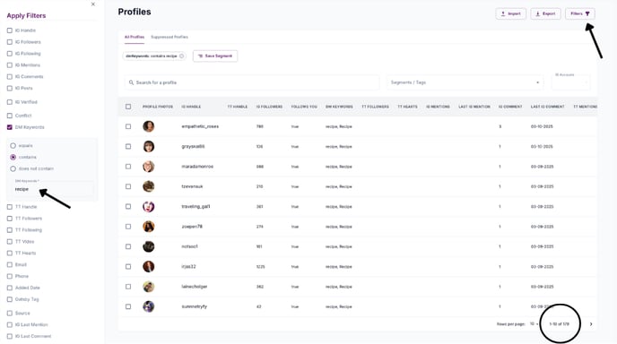
Task: Select the does not contain option
Action: tap(13, 168)
